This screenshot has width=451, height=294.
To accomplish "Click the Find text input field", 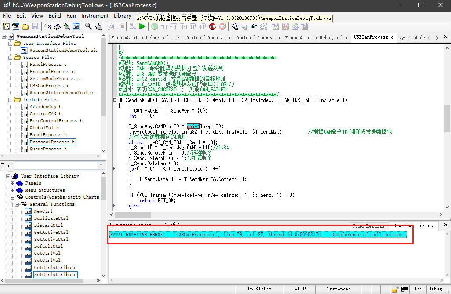I will [x=56, y=165].
